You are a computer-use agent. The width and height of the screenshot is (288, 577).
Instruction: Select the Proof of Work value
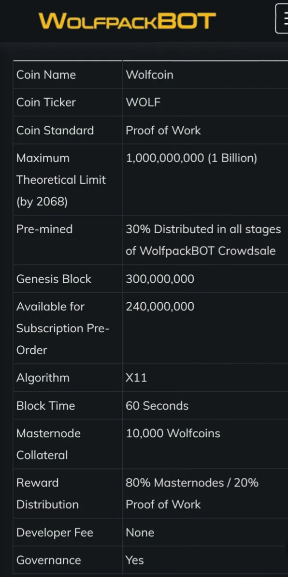click(x=163, y=130)
